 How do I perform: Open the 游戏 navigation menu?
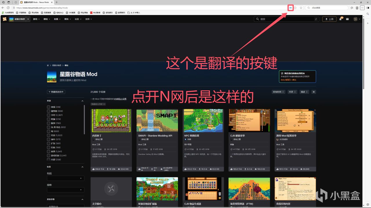[x=36, y=19]
